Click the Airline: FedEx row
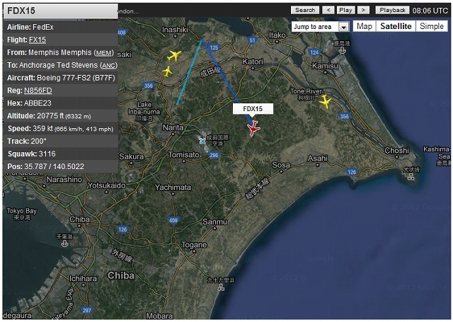The width and height of the screenshot is (453, 322). click(x=61, y=27)
